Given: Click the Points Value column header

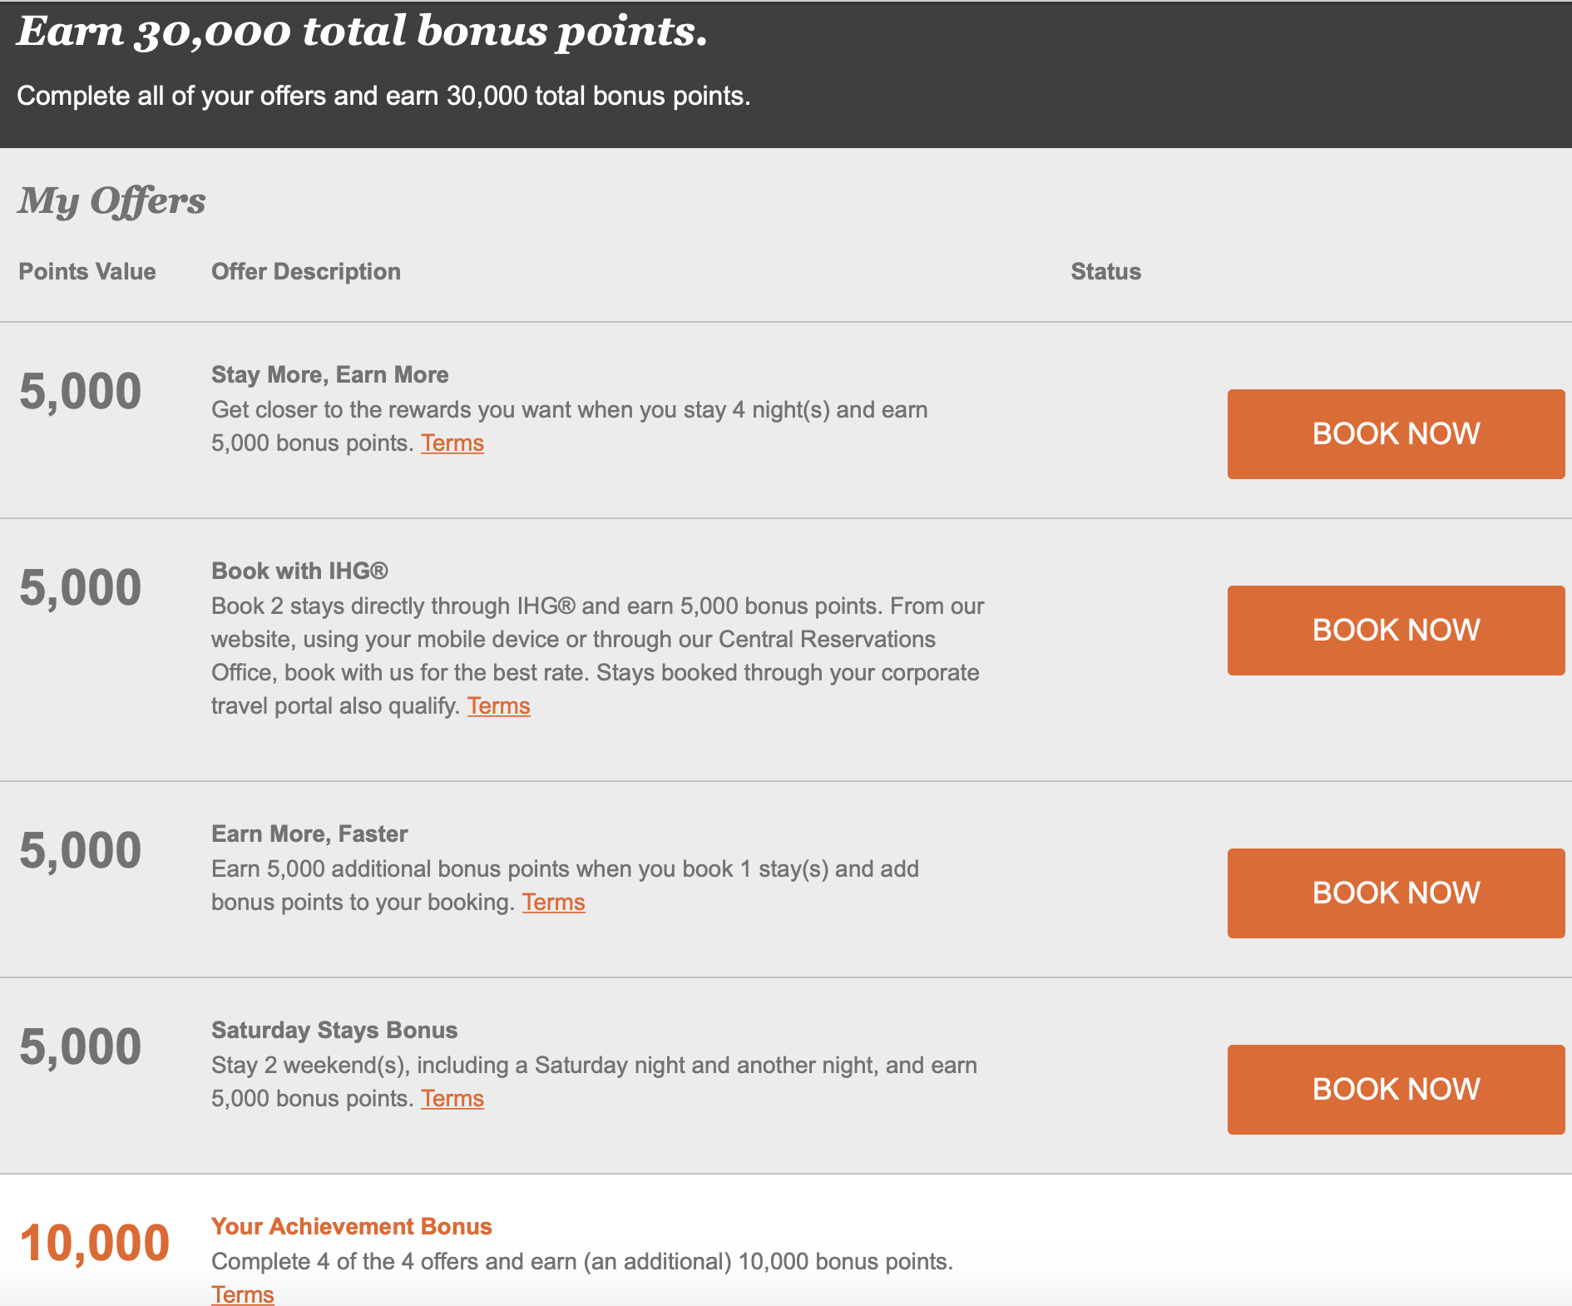Looking at the screenshot, I should point(87,272).
